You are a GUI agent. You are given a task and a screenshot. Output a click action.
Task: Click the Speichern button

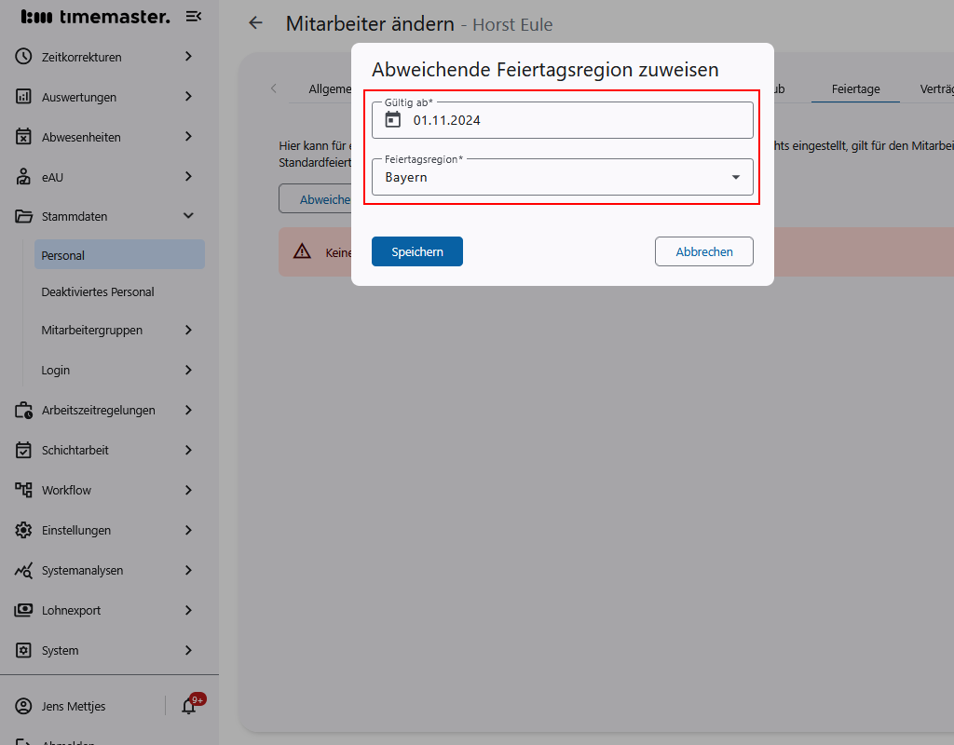click(416, 251)
